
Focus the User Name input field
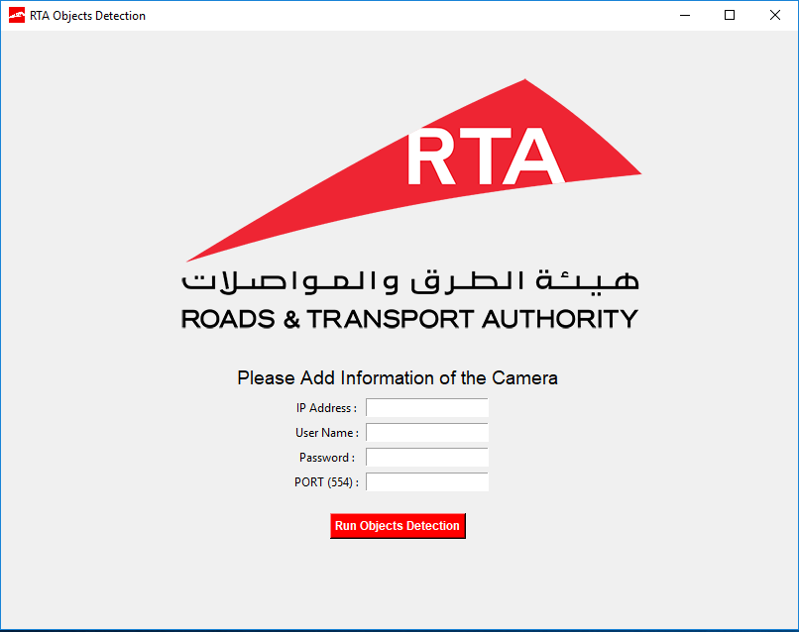pyautogui.click(x=427, y=433)
